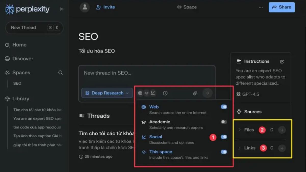Add a file with the plus button
Viewport: 306px width, 172px height.
click(x=282, y=130)
